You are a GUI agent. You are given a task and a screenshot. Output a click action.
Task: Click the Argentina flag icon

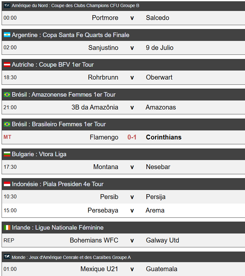click(7, 35)
